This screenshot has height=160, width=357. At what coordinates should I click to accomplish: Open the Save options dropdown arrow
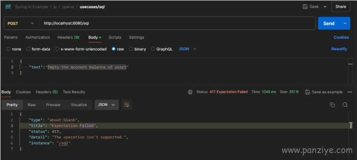pyautogui.click(x=325, y=7)
